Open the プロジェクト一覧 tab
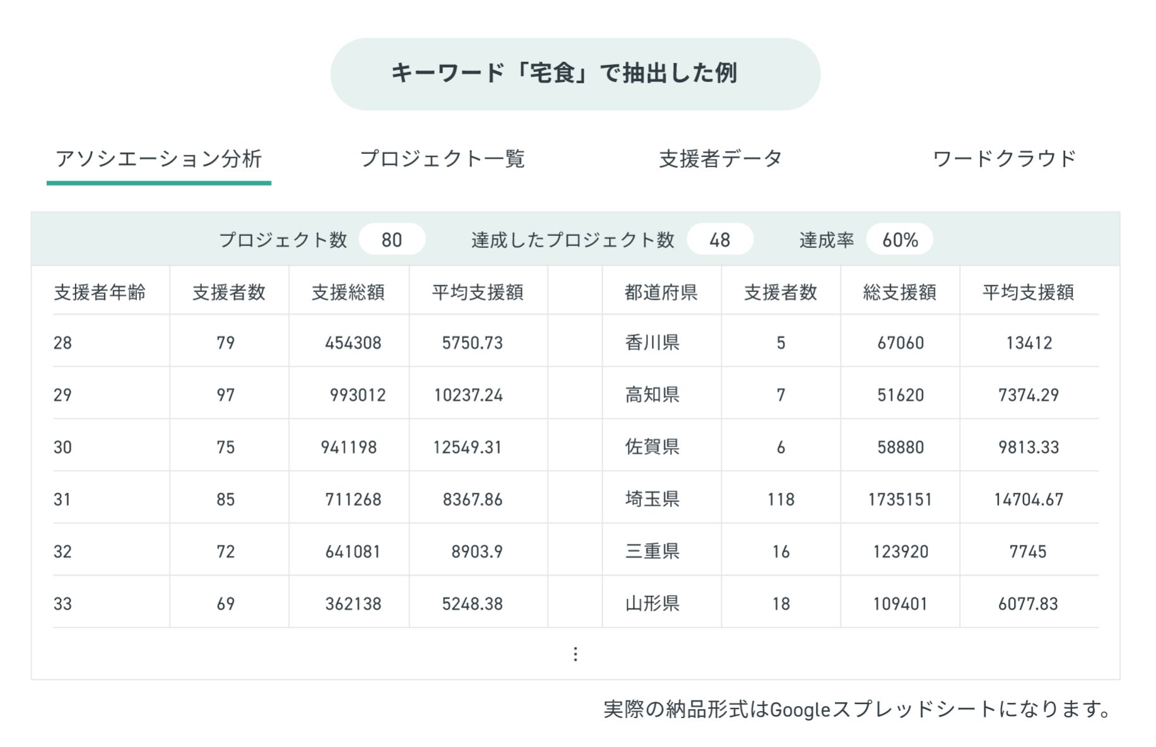 pos(442,159)
